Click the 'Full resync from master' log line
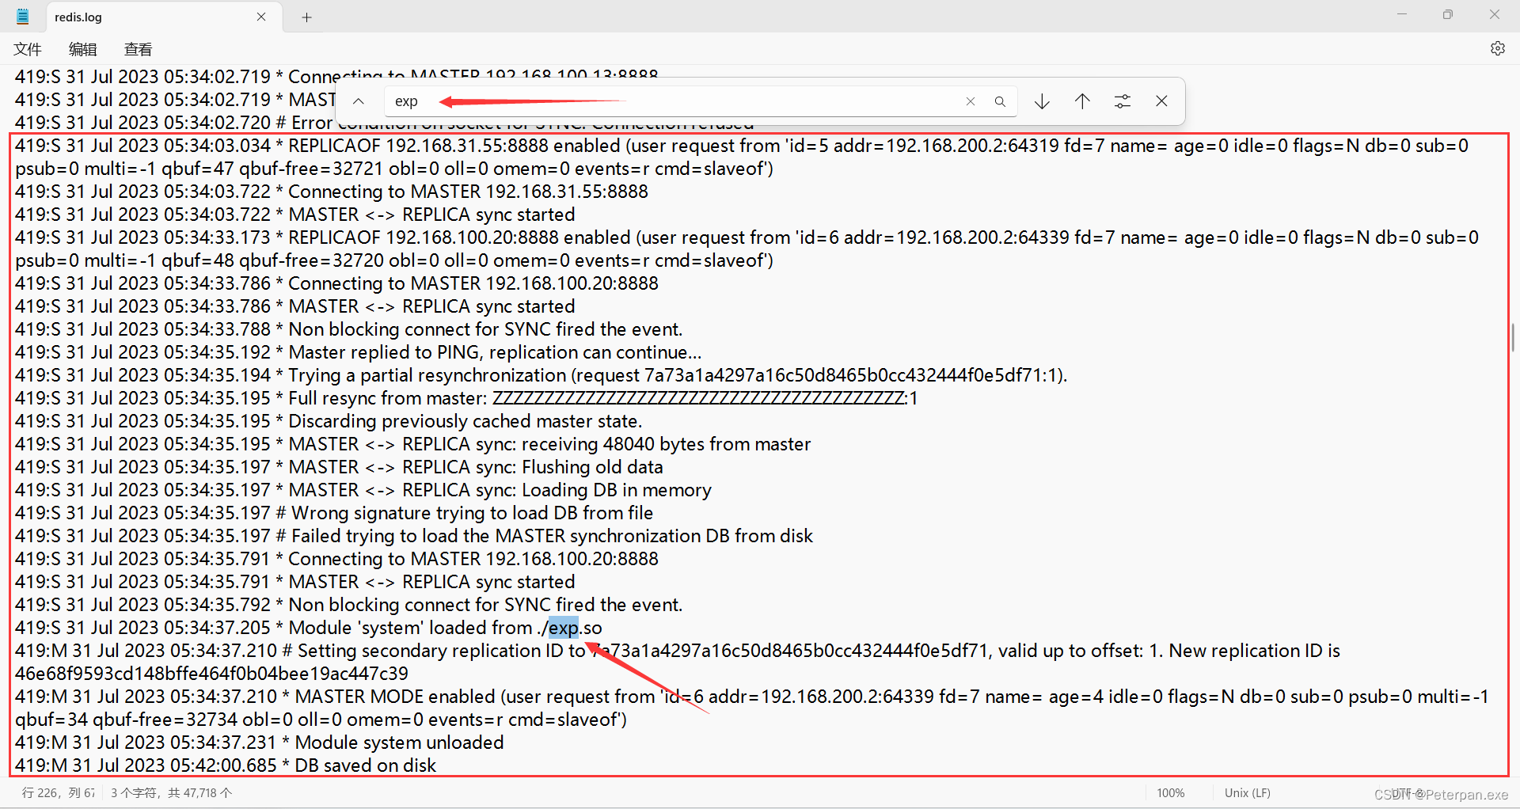1520x809 pixels. click(466, 398)
